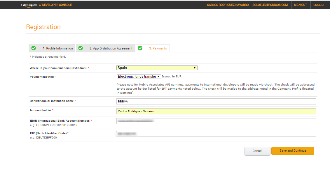This screenshot has width=330, height=172.
Task: Click the Amazon logo in the header
Action: (x=30, y=5)
